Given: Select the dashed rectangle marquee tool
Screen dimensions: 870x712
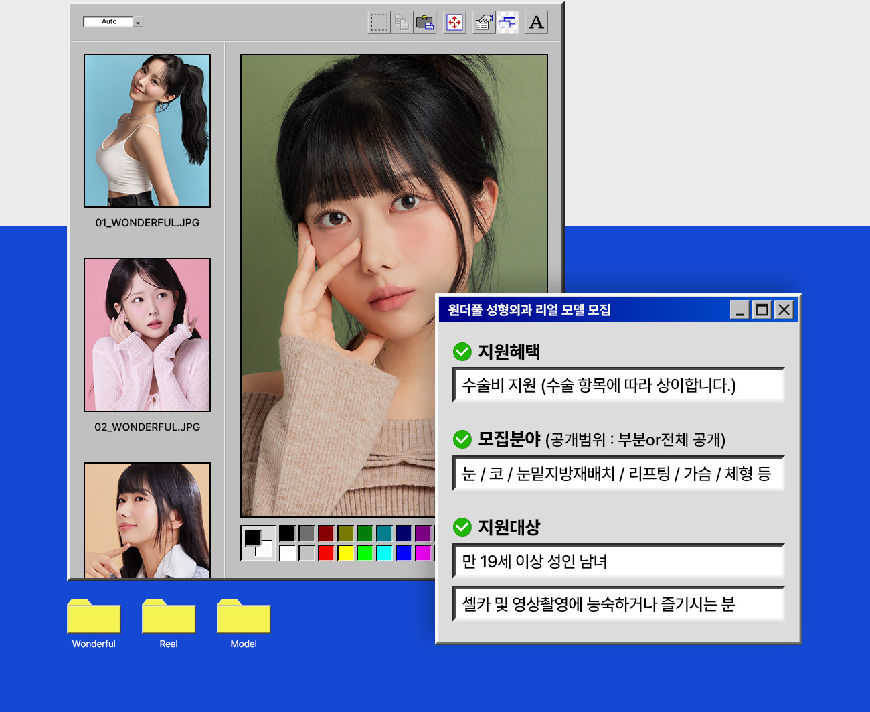Looking at the screenshot, I should point(379,23).
